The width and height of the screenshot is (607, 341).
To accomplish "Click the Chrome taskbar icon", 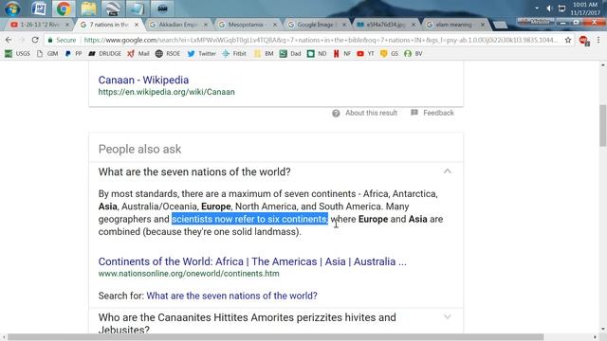I will (64, 9).
